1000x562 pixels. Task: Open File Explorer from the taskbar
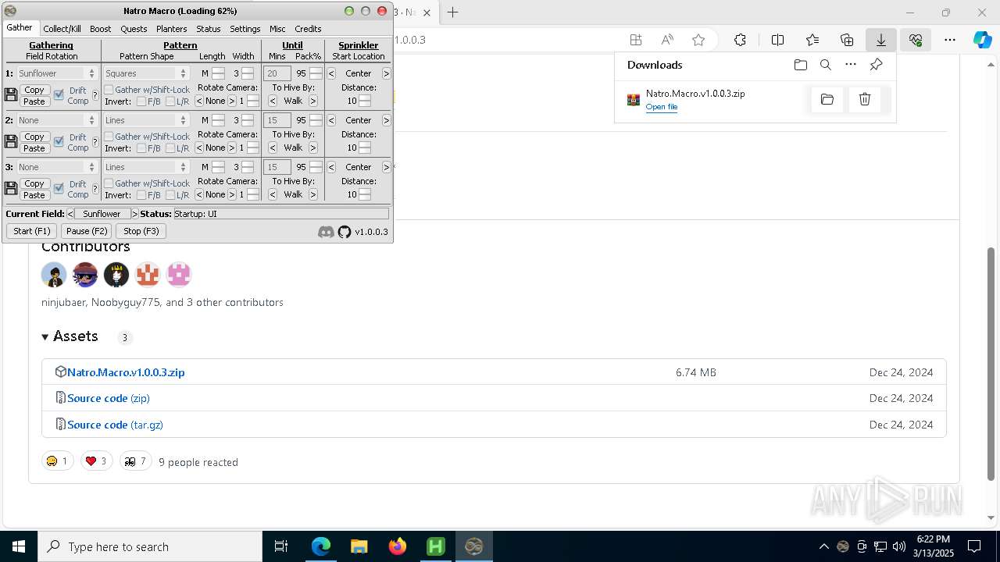pos(359,546)
